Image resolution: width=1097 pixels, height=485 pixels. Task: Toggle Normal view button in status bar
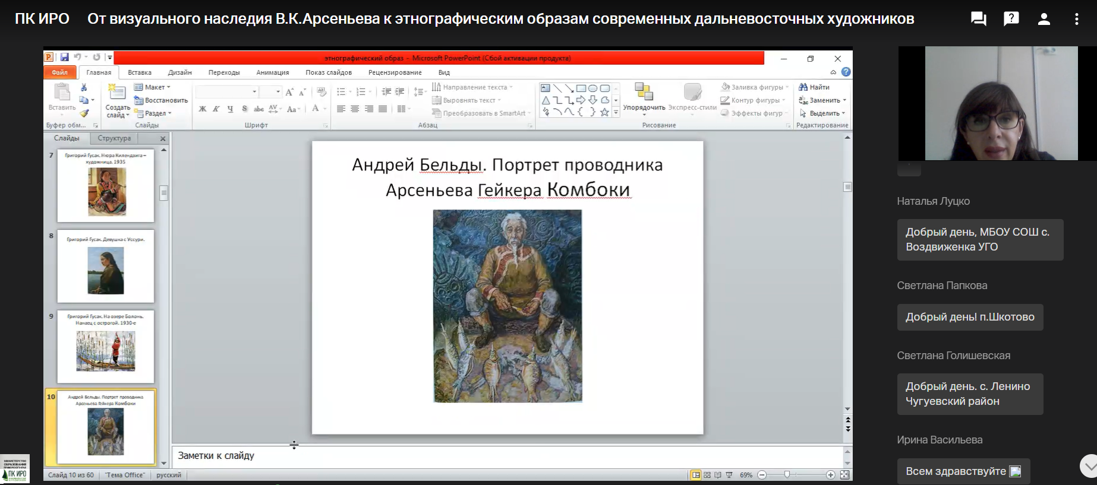695,475
